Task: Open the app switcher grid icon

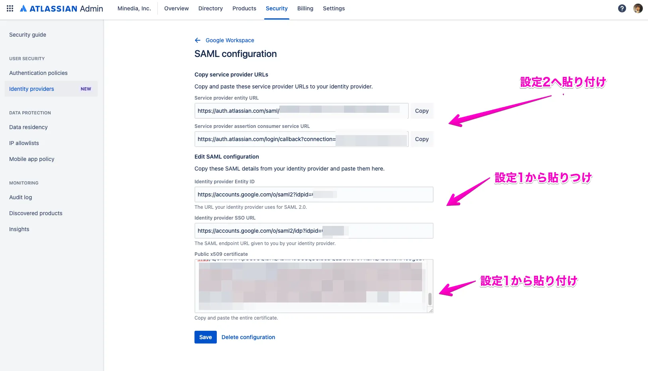Action: click(x=10, y=8)
